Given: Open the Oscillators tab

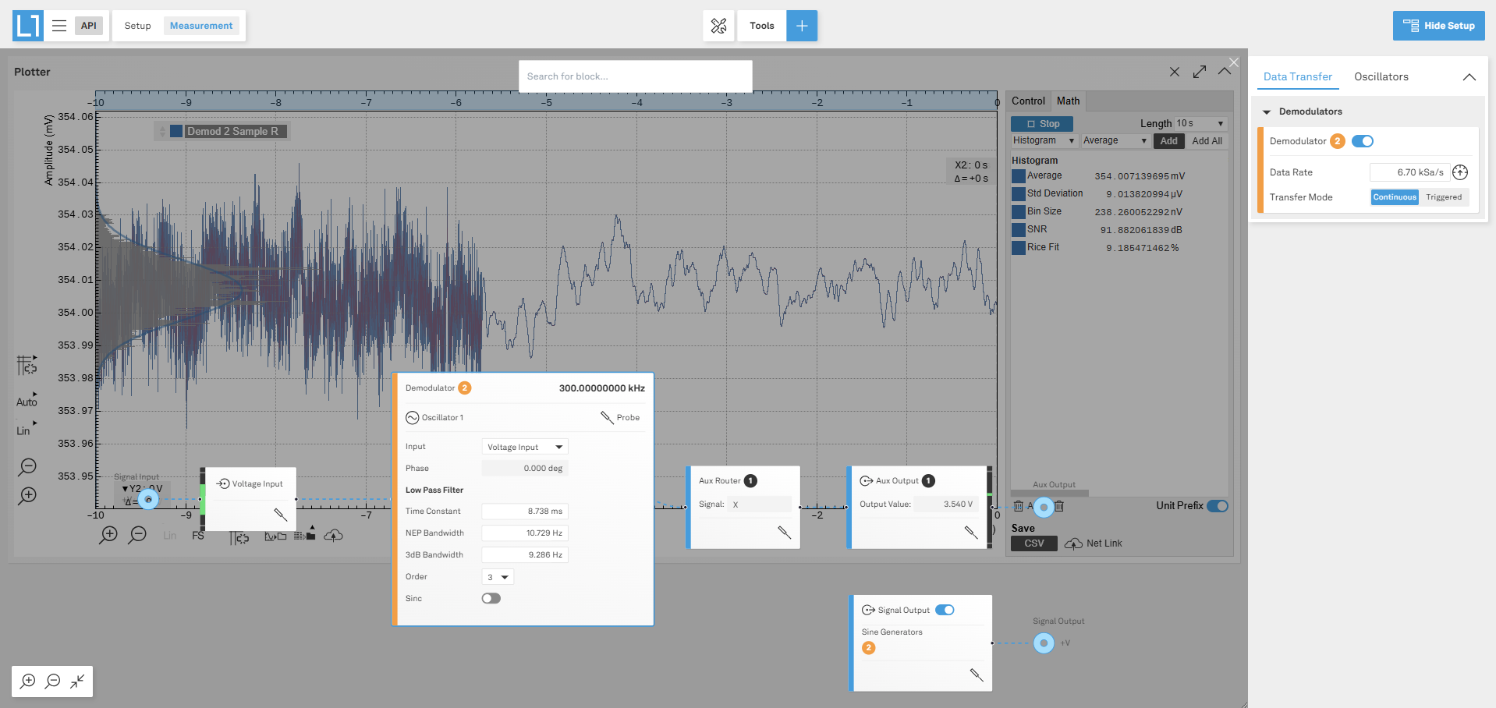Looking at the screenshot, I should (1381, 76).
